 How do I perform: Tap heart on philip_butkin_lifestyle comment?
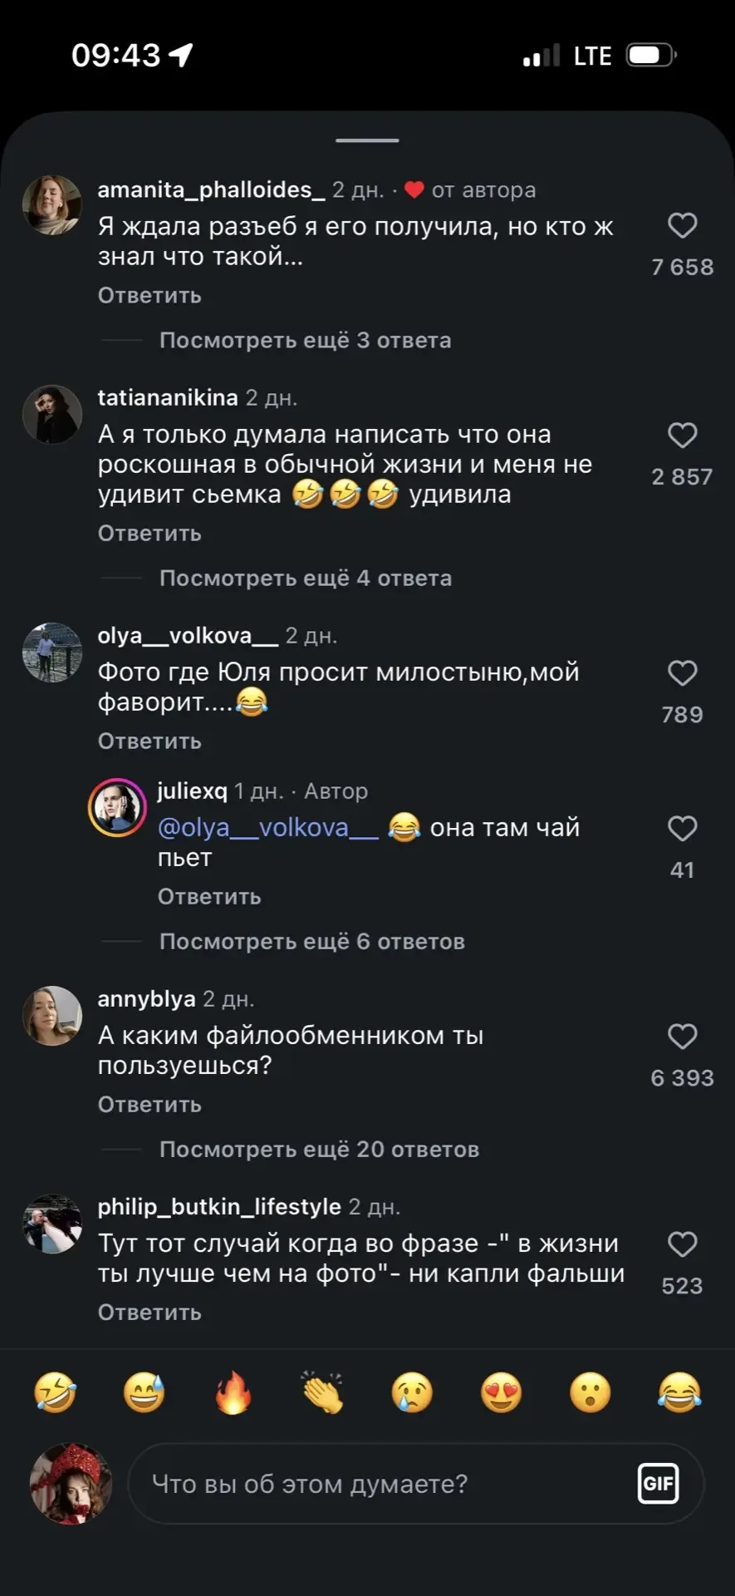pos(682,1244)
